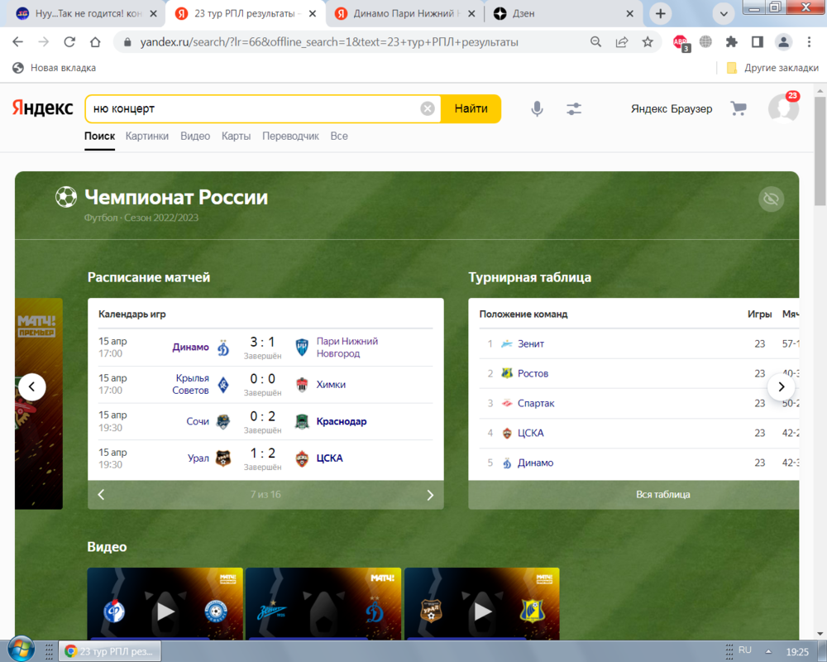Open the Extensions puzzle menu
Viewport: 827px width, 662px height.
[x=732, y=42]
